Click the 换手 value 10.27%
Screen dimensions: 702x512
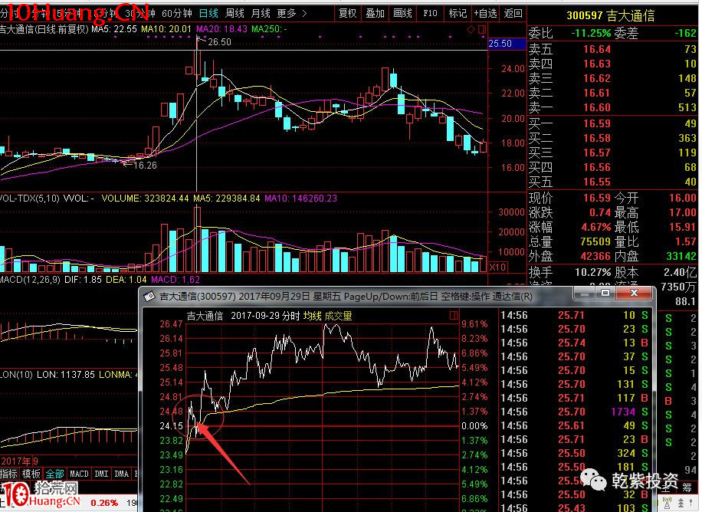(x=592, y=272)
